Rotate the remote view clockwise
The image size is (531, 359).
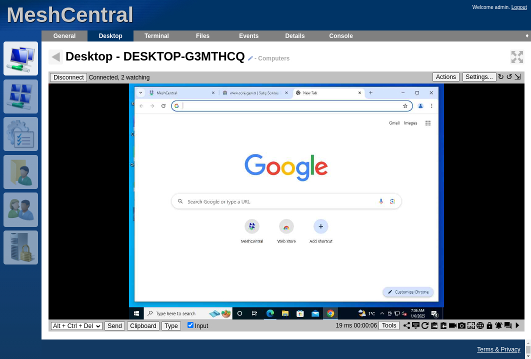tap(501, 77)
